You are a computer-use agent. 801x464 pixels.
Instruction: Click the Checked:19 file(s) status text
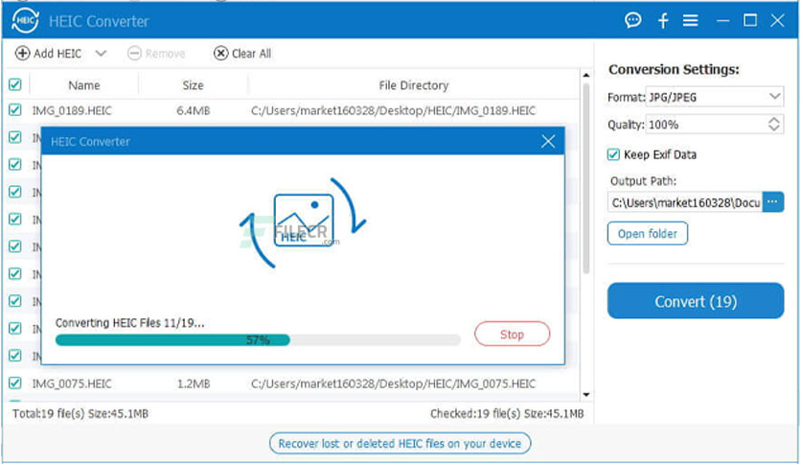click(x=507, y=413)
